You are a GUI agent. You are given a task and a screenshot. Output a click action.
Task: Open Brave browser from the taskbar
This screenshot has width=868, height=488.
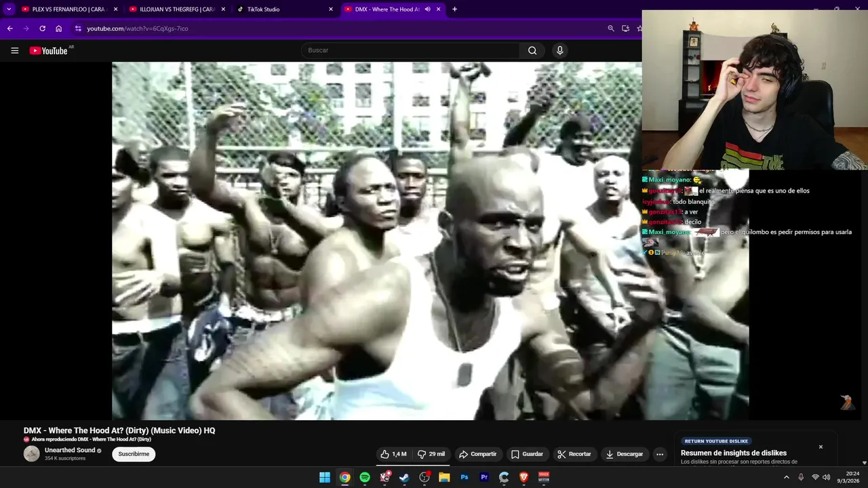tap(524, 477)
